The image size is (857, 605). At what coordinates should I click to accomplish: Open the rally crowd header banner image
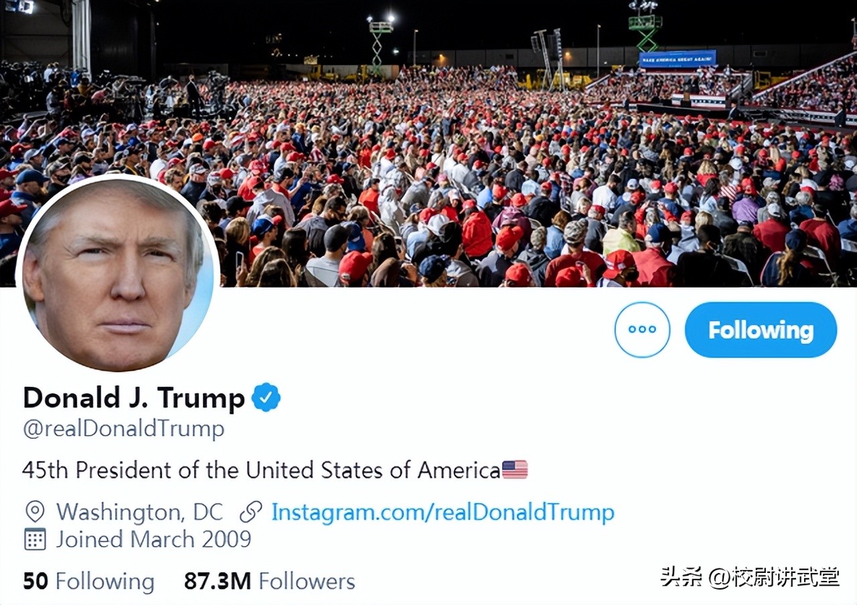click(428, 143)
